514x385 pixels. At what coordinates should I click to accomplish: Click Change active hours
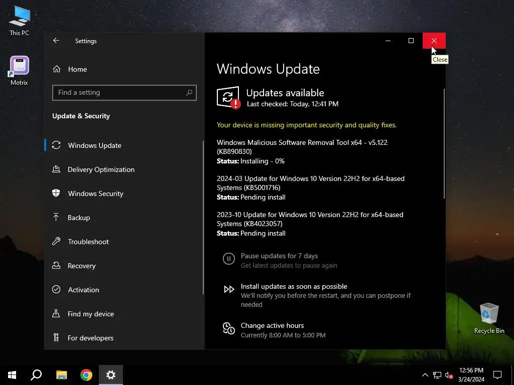(273, 325)
